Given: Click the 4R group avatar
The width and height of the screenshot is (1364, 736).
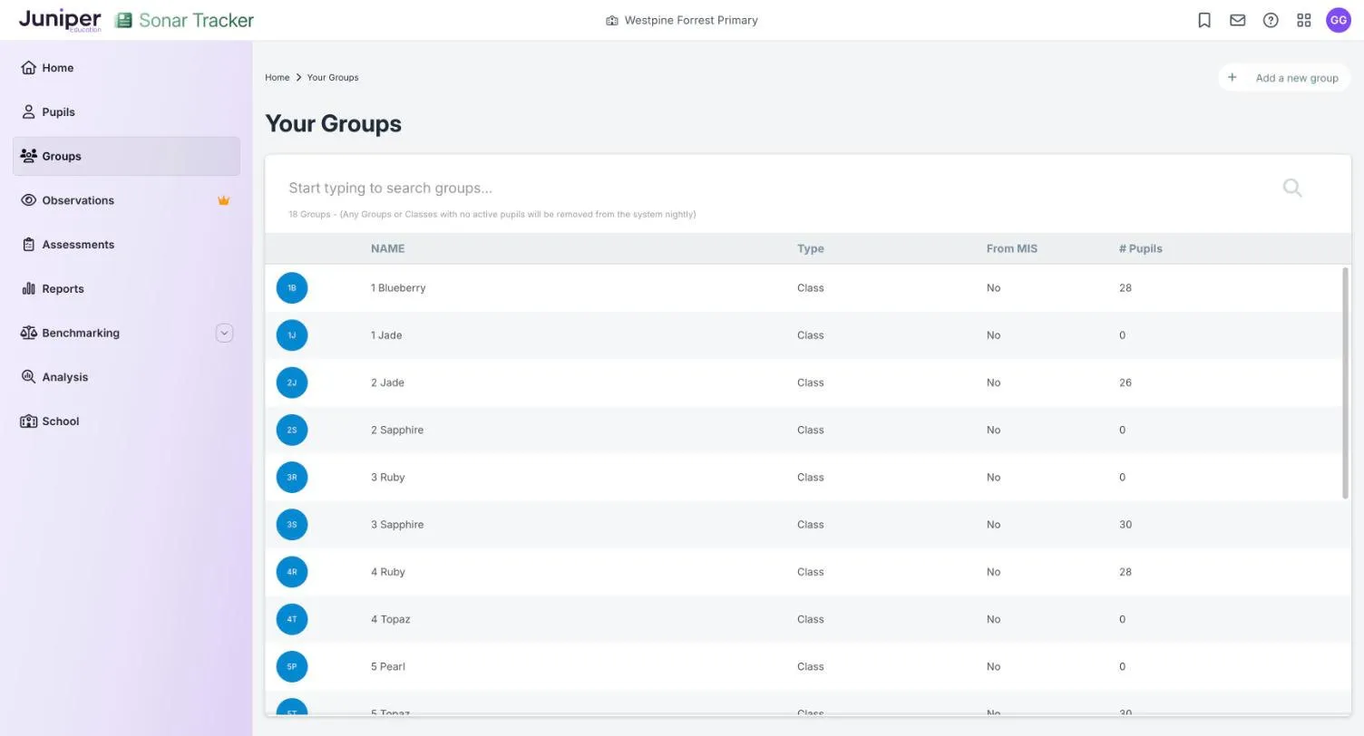Looking at the screenshot, I should (292, 572).
